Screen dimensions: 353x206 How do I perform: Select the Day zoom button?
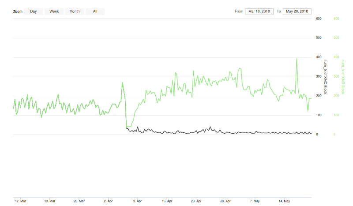(34, 11)
